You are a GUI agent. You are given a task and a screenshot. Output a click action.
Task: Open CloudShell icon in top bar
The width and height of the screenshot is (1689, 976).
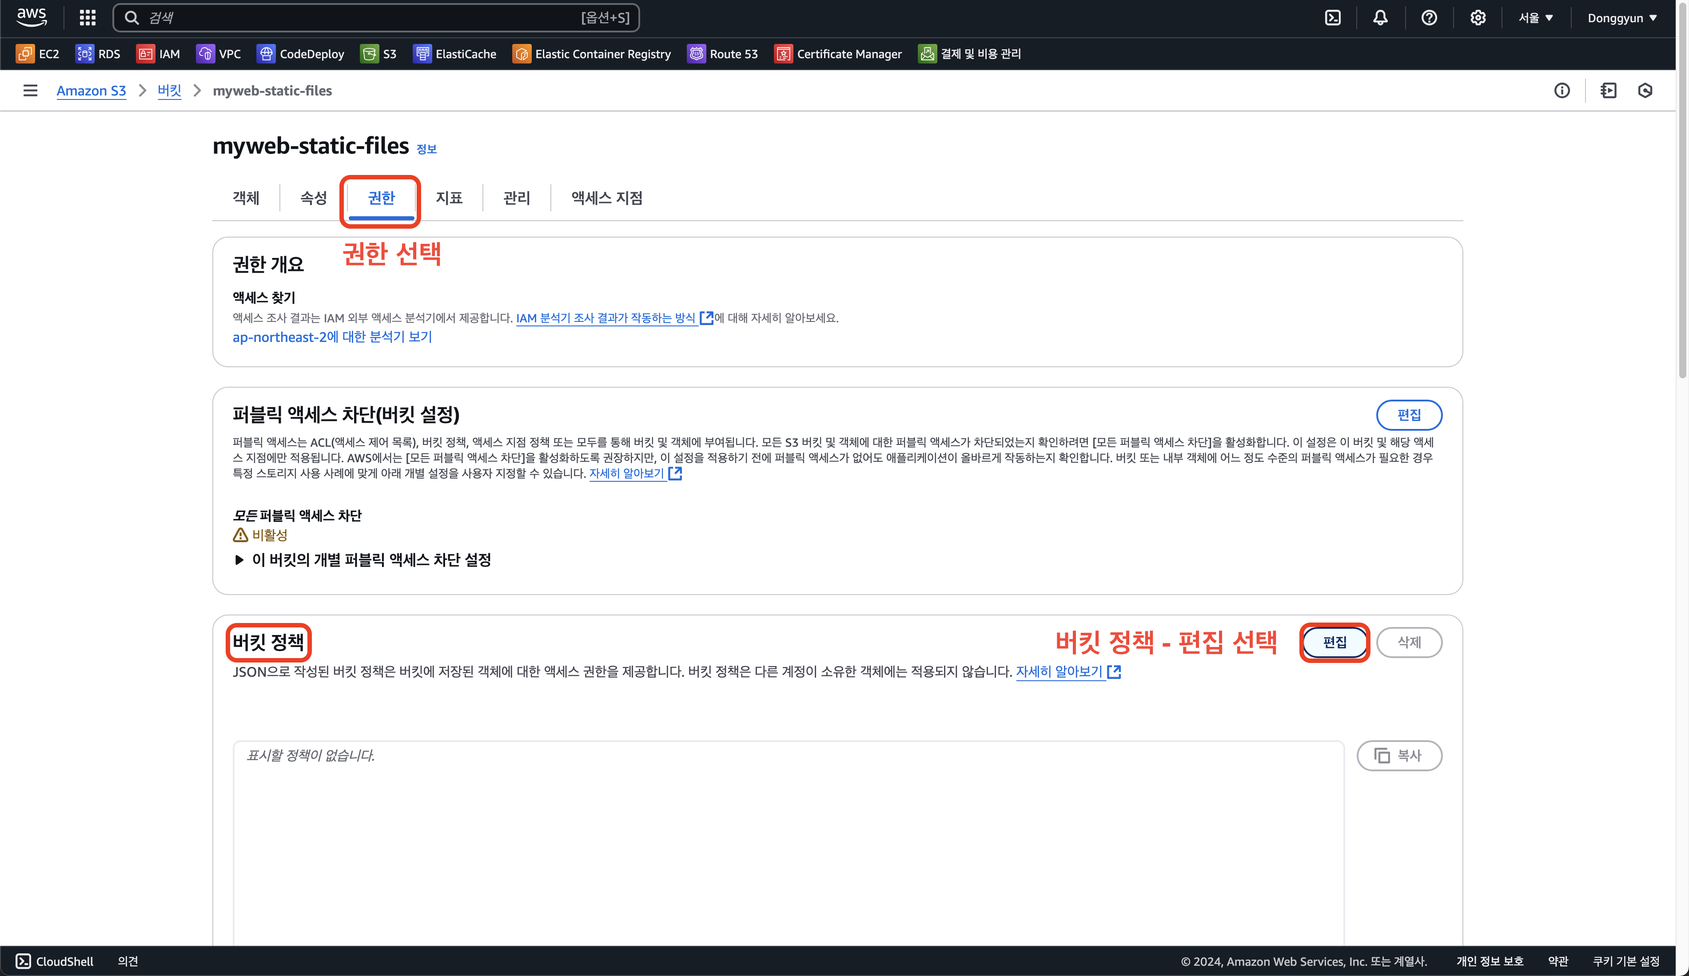[1332, 17]
